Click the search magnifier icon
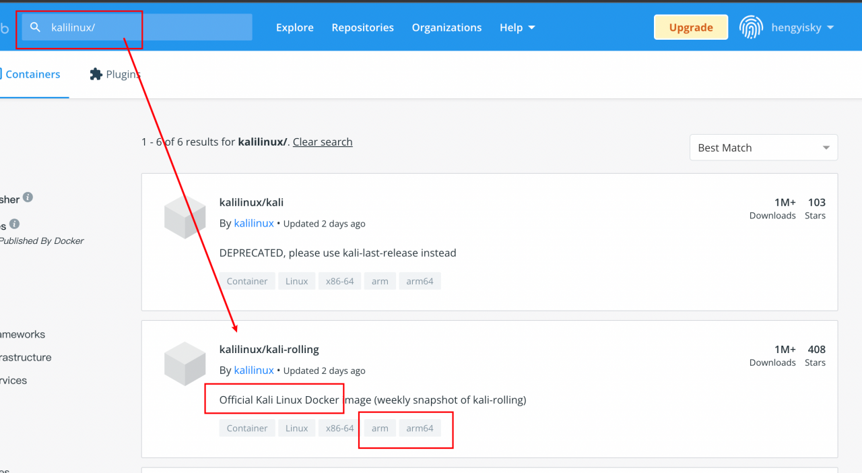This screenshot has height=473, width=862. [x=36, y=28]
